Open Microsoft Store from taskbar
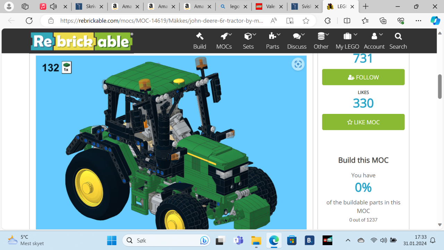 [292, 240]
